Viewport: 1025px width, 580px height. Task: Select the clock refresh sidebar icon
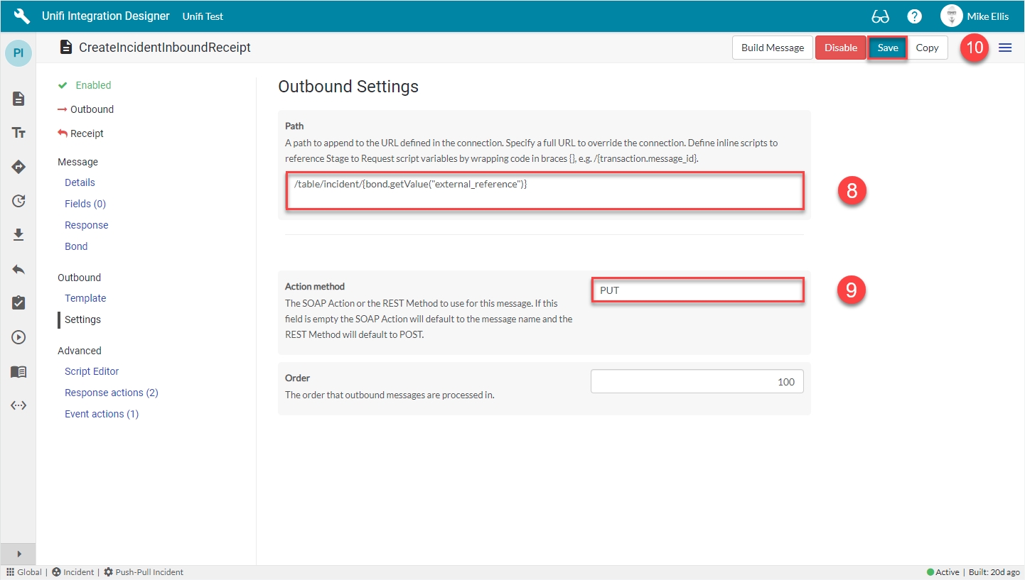(18, 201)
